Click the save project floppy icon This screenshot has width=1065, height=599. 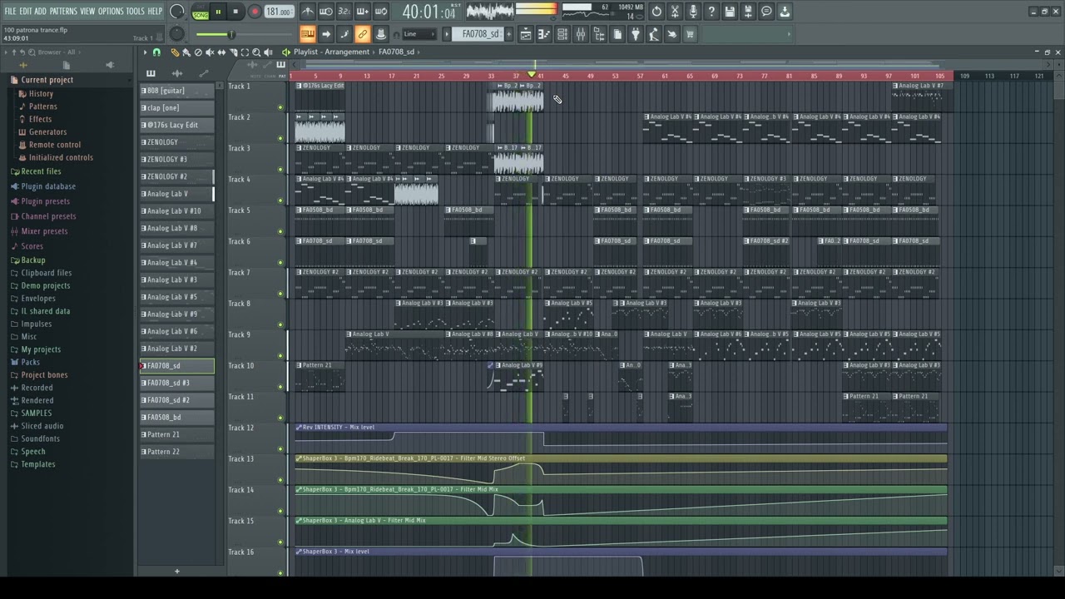(730, 12)
